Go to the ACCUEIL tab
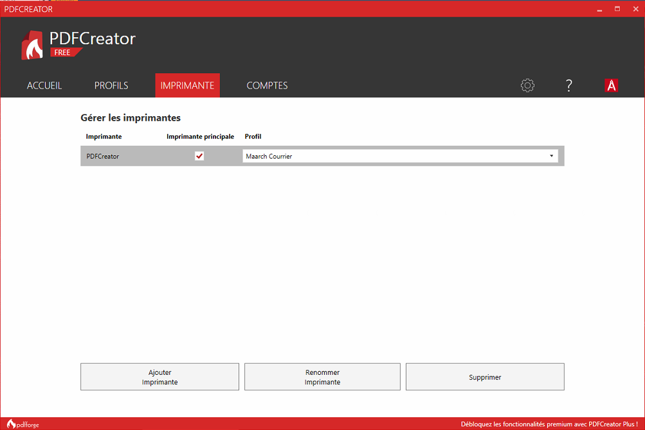Screen dimensions: 645x430 pos(44,85)
